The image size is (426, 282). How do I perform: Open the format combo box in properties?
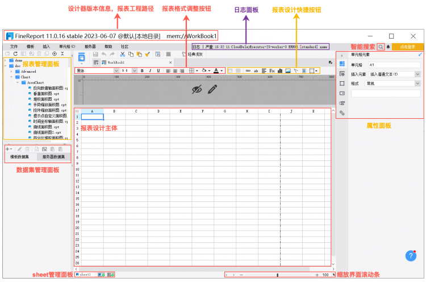[392, 84]
